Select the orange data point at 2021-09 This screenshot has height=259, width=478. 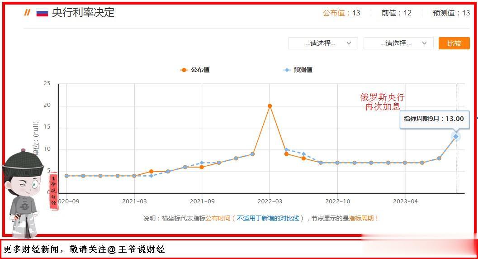click(x=202, y=167)
